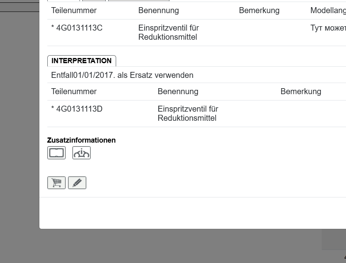Select the Bemerkung column header
This screenshot has height=263, width=346.
point(259,10)
